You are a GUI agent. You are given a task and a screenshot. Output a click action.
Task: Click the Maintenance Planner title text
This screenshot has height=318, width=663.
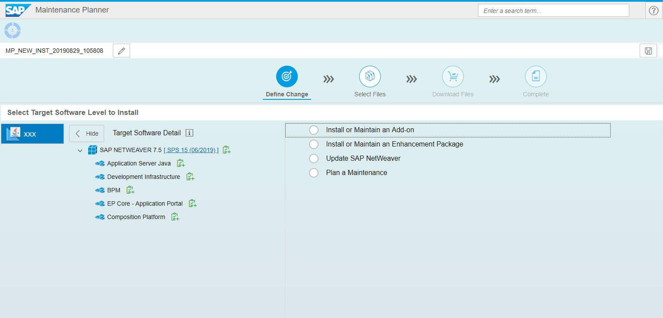(72, 10)
